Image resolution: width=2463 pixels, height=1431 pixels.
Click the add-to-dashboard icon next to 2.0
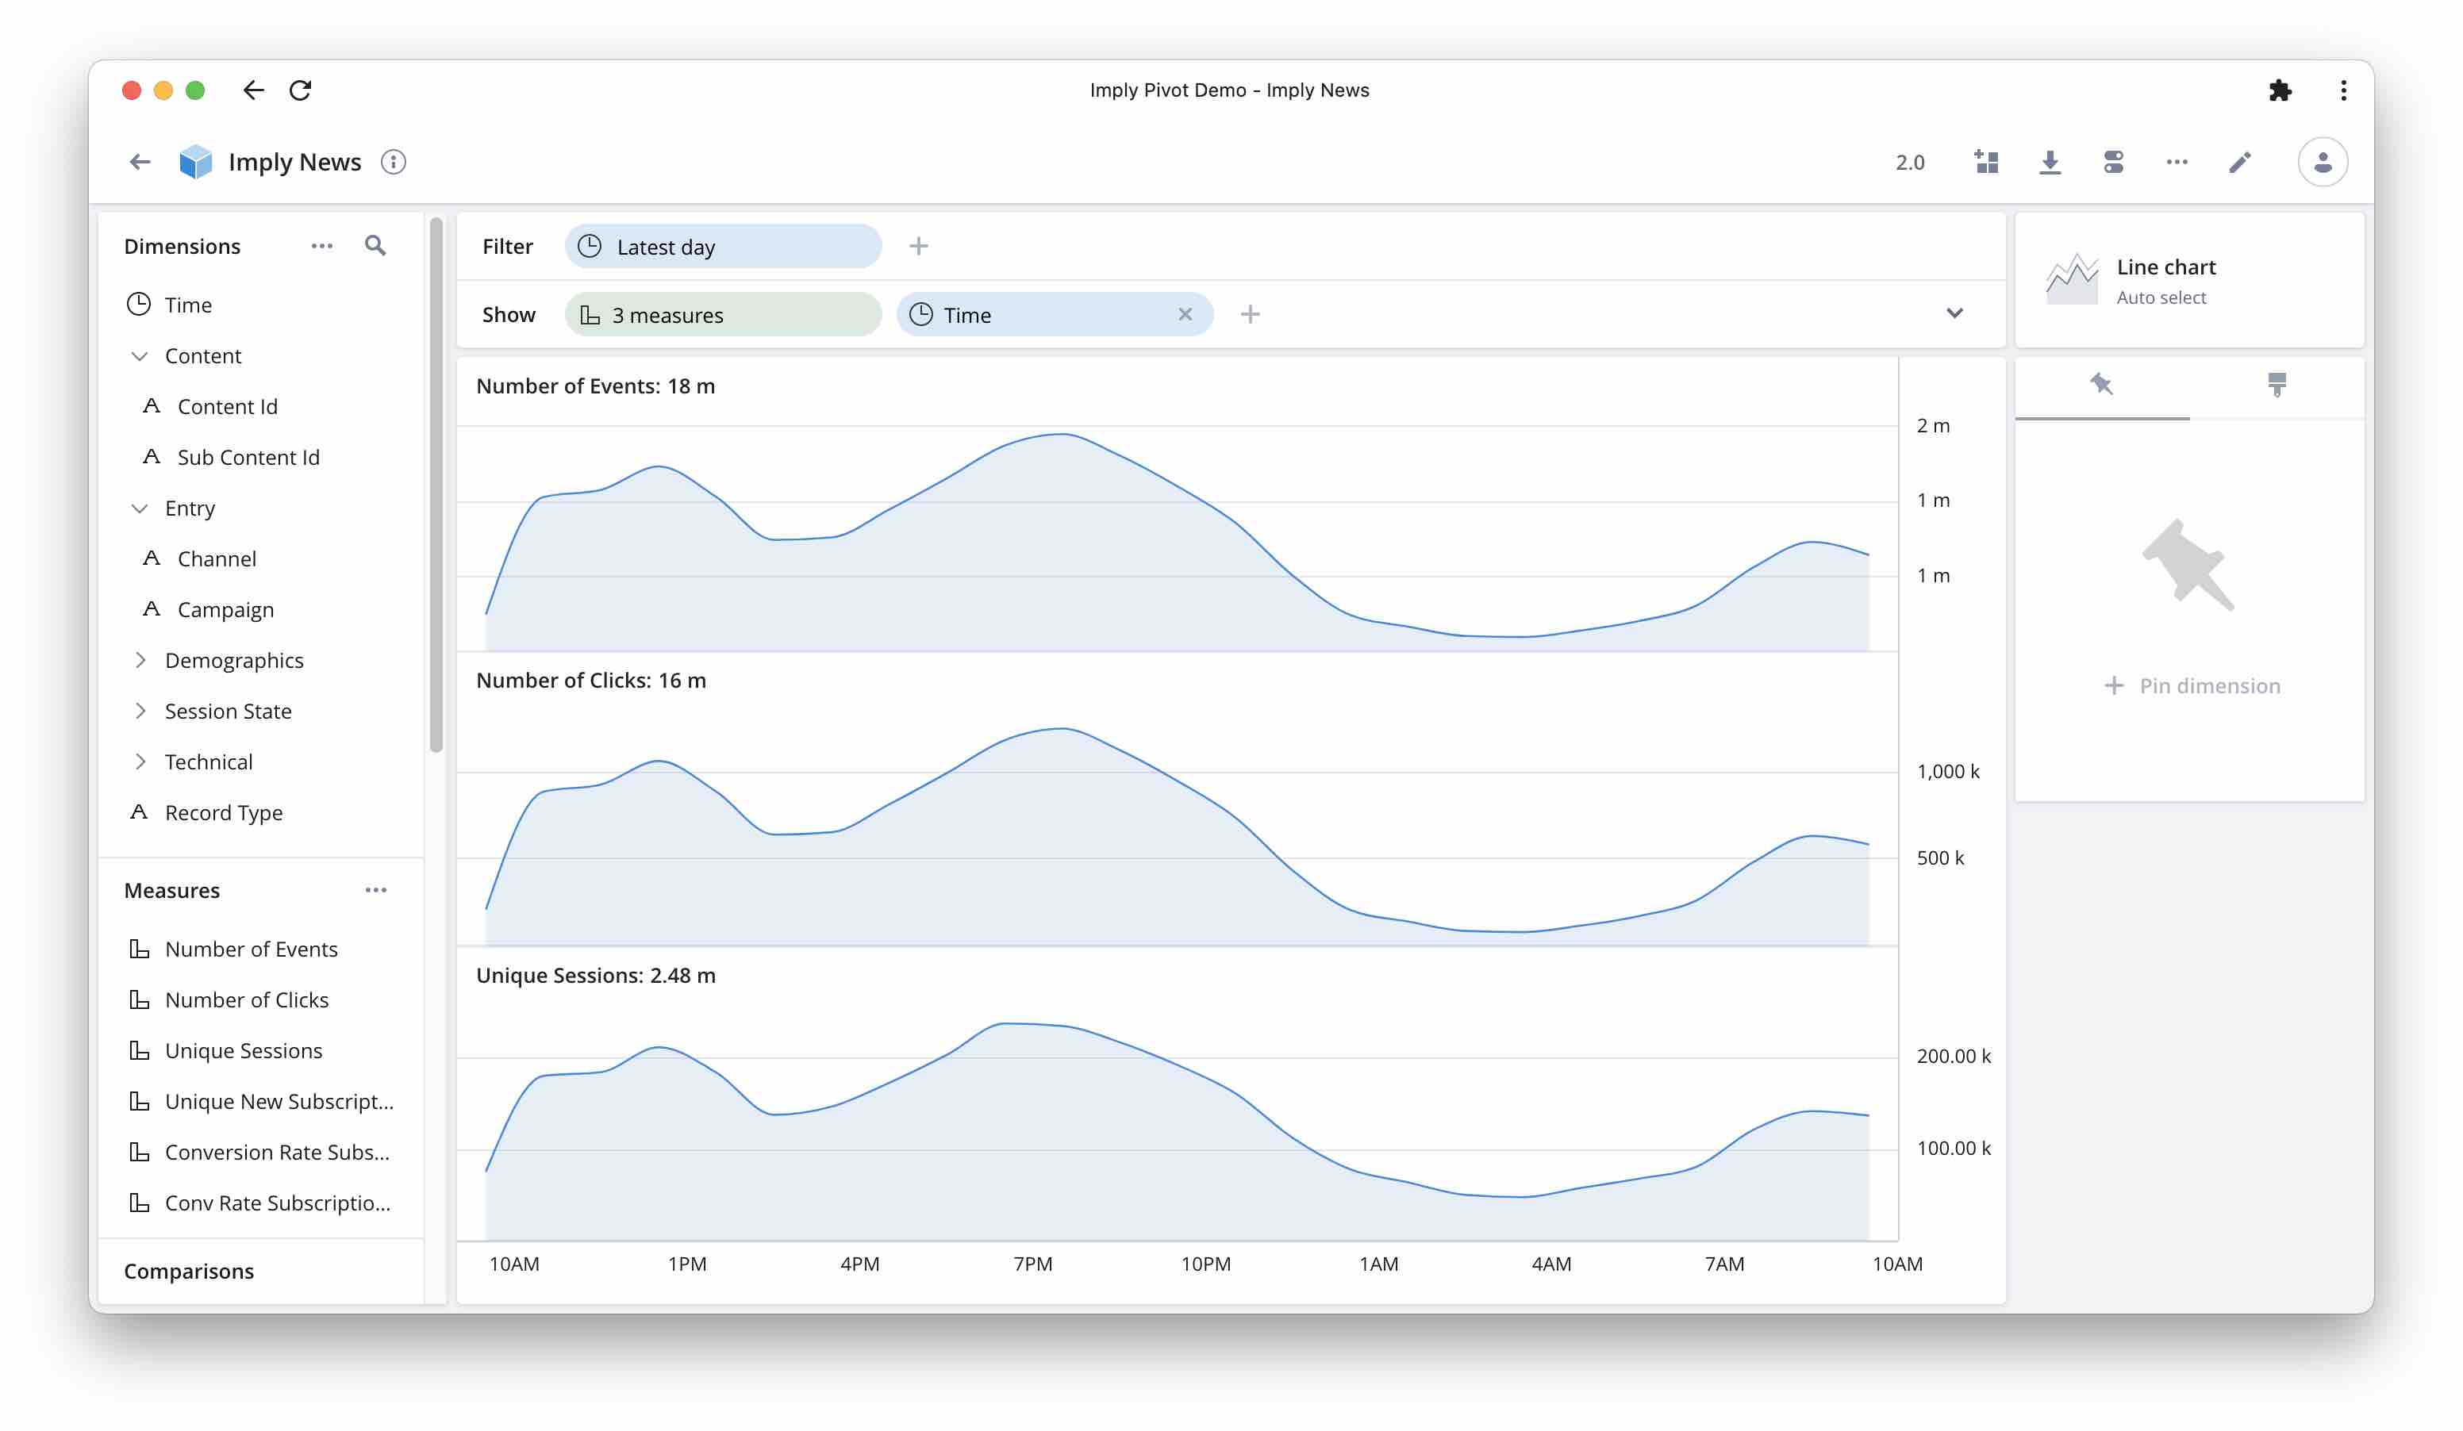coord(1986,161)
